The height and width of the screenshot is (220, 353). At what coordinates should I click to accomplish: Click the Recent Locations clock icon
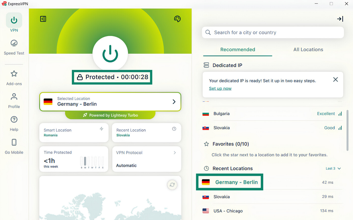click(x=206, y=168)
